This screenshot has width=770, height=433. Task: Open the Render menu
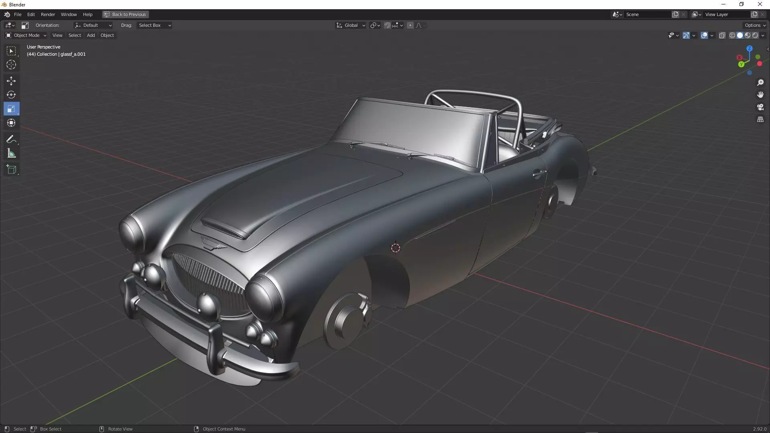coord(48,14)
